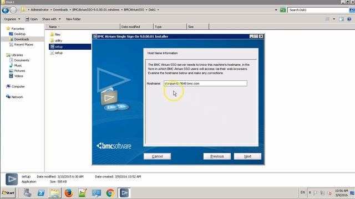Go back using Explorer's back arrow
The image size is (355, 199).
click(x=6, y=10)
